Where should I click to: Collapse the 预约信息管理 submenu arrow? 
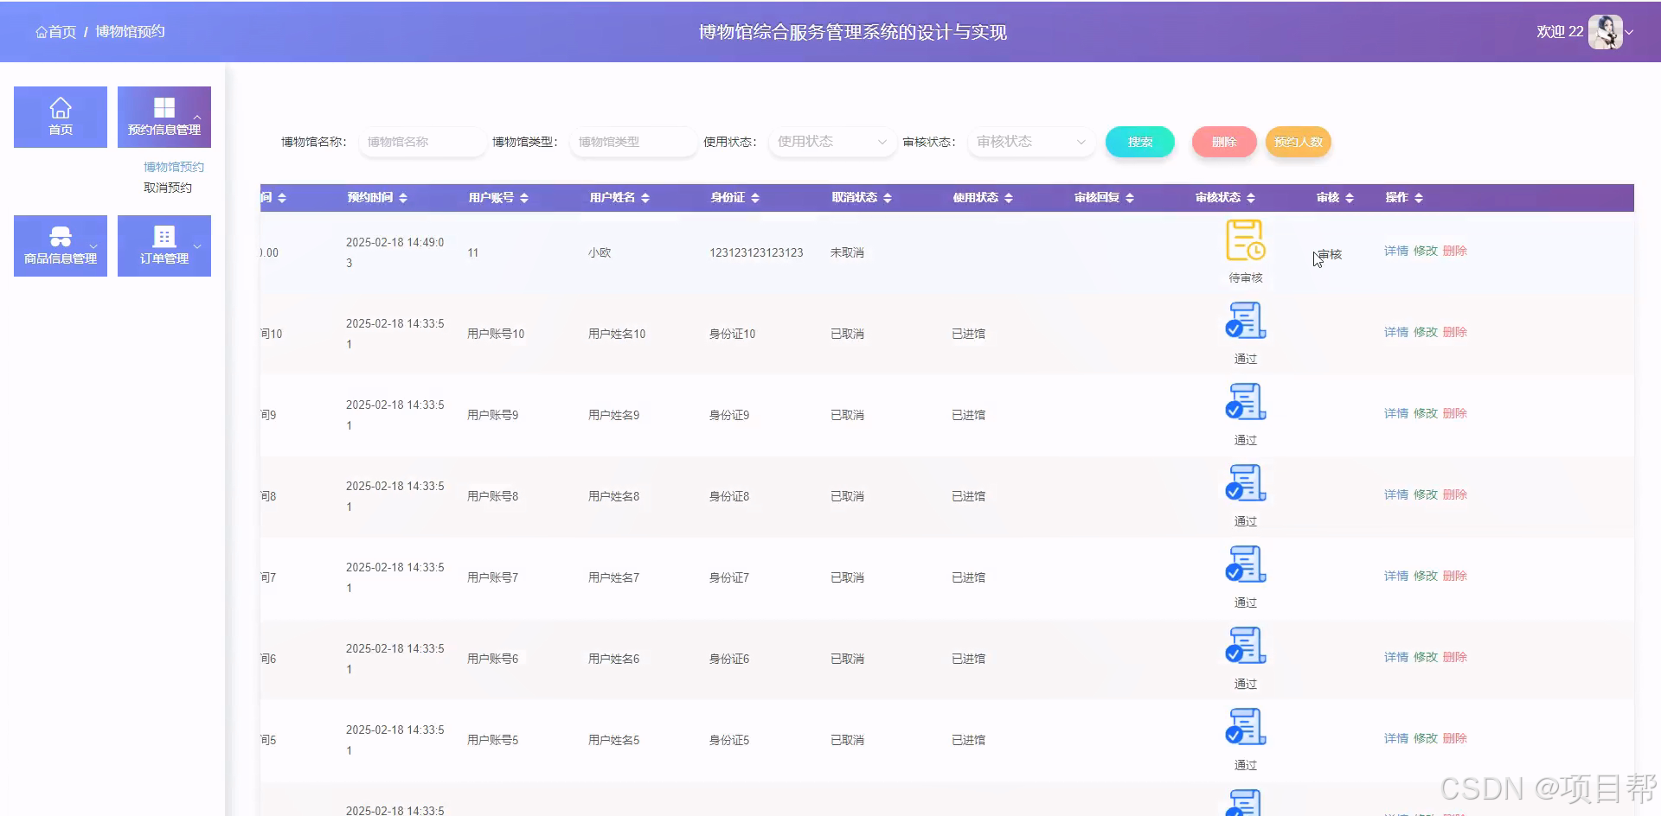(x=197, y=117)
